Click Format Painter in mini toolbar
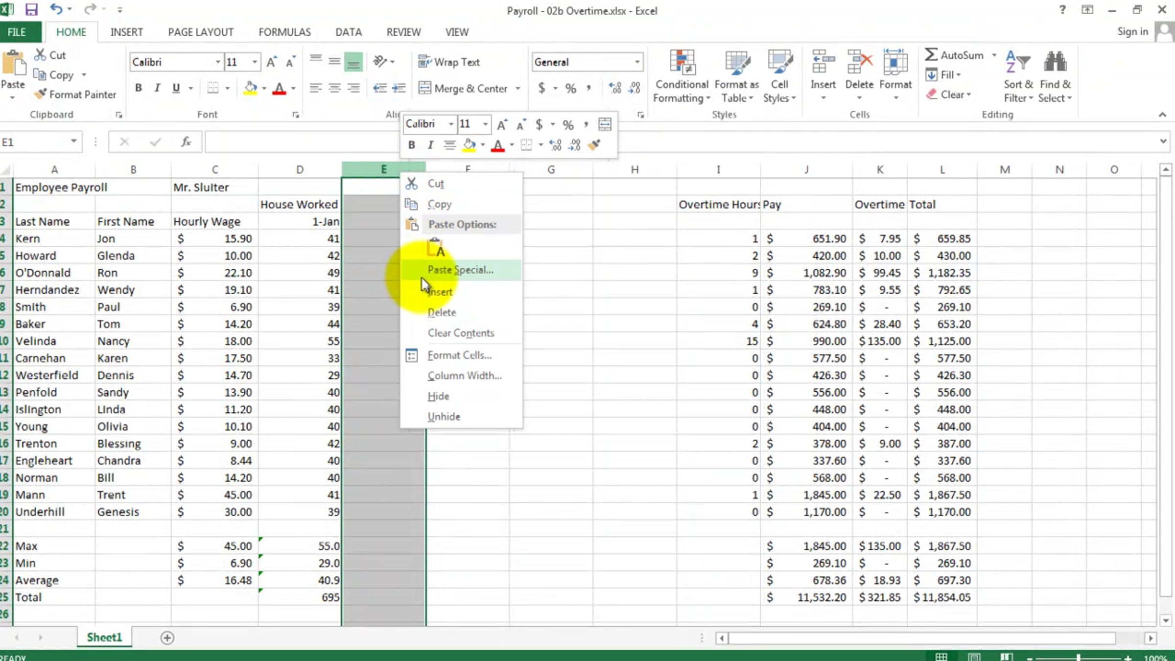This screenshot has width=1175, height=661. point(594,145)
